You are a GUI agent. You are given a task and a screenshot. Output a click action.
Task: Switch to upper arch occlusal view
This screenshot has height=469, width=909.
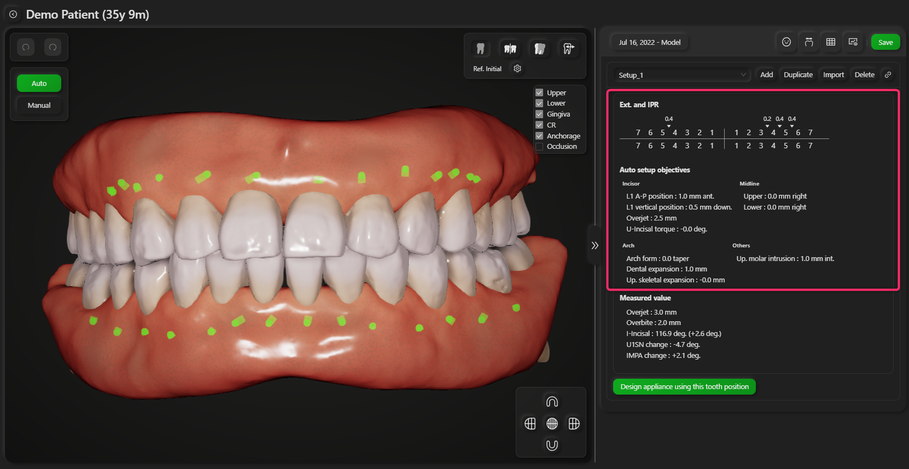(552, 402)
